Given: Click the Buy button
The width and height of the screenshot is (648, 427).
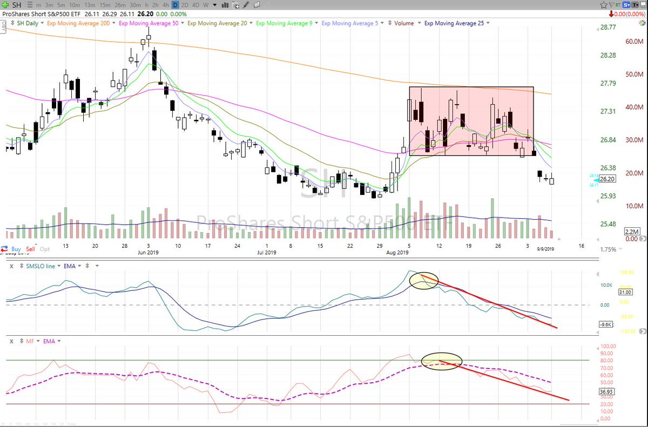Looking at the screenshot, I should point(16,249).
